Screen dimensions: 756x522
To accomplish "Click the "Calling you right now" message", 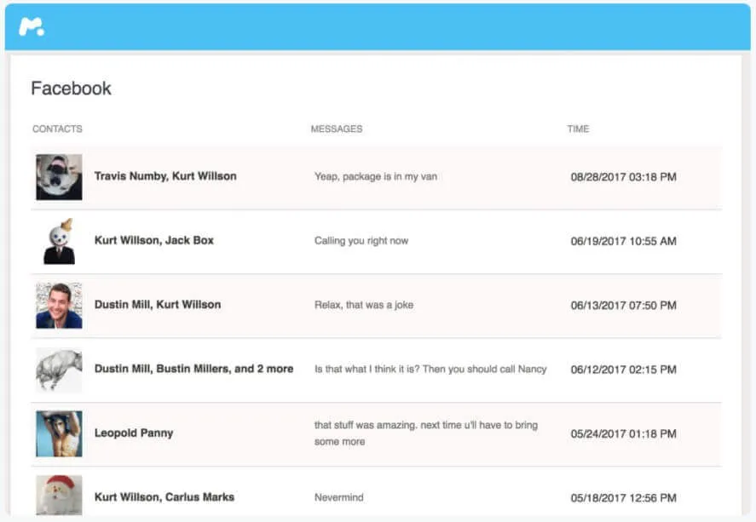I will (x=361, y=241).
